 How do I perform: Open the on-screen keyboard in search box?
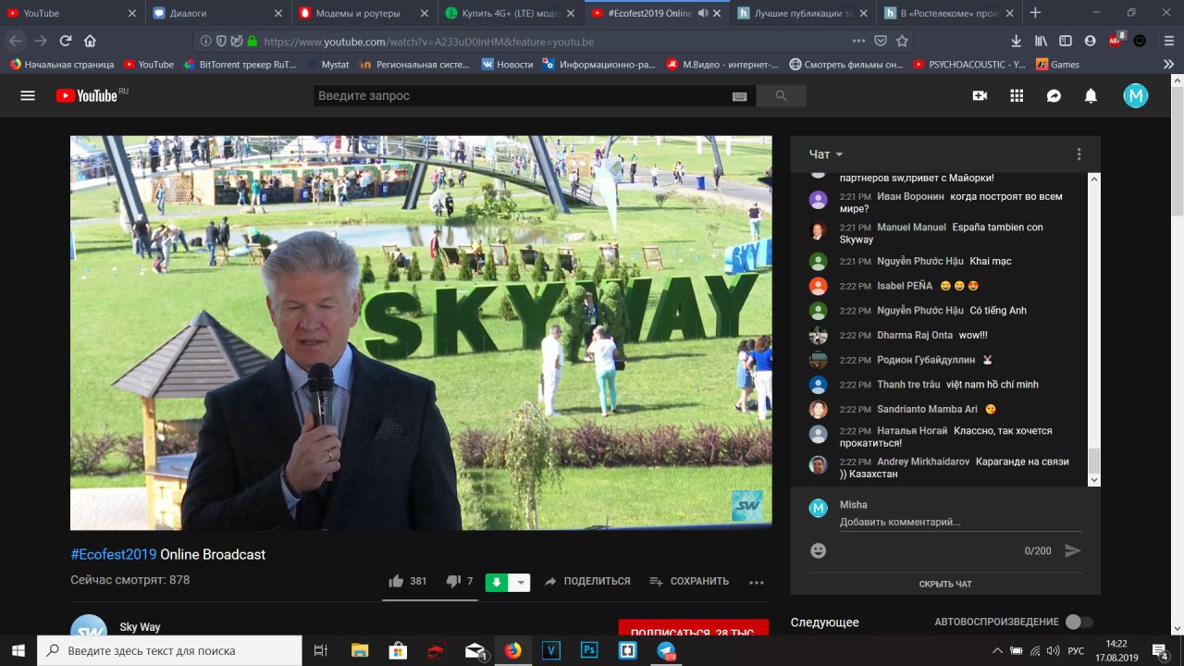[x=739, y=96]
